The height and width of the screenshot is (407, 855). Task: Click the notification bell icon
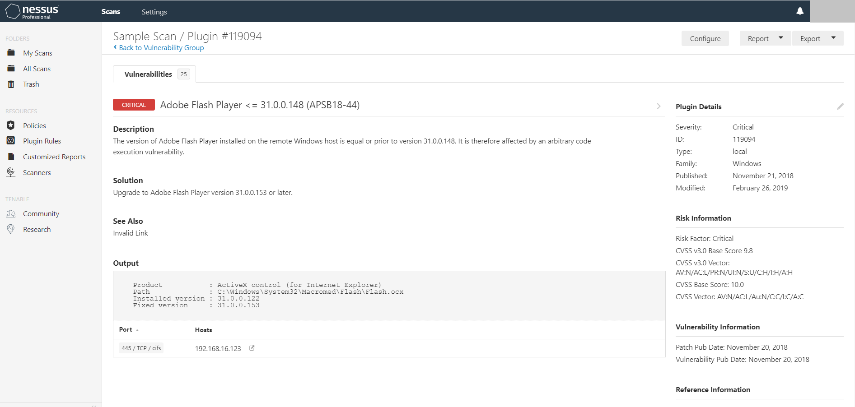pyautogui.click(x=799, y=11)
